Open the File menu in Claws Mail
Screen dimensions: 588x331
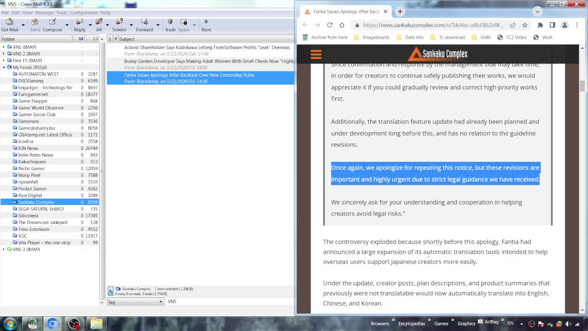[5, 12]
